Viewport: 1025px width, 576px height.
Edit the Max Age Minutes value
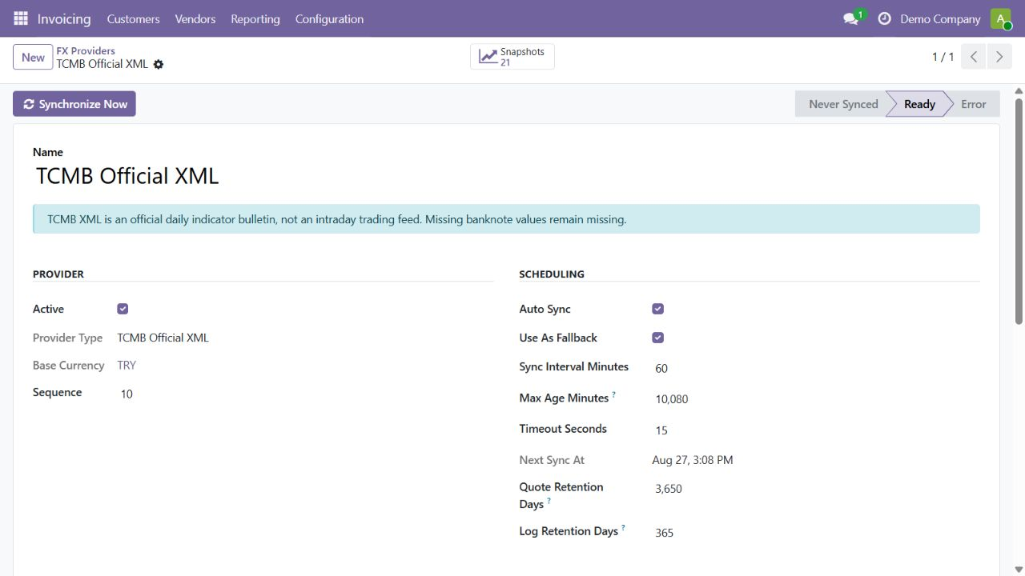(x=816, y=398)
